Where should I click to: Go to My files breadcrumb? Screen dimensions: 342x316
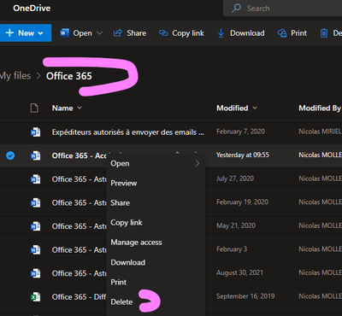[15, 76]
